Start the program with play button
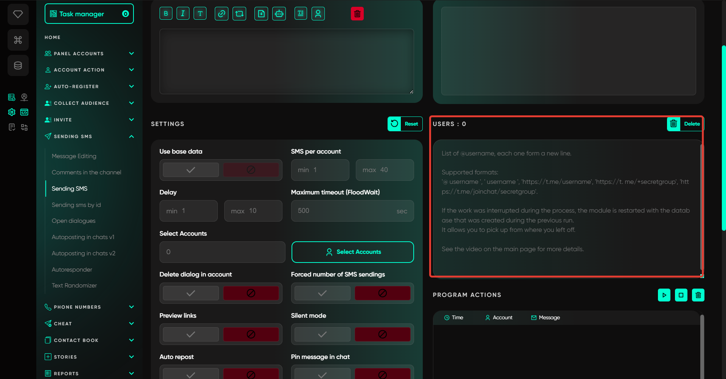 (x=664, y=295)
